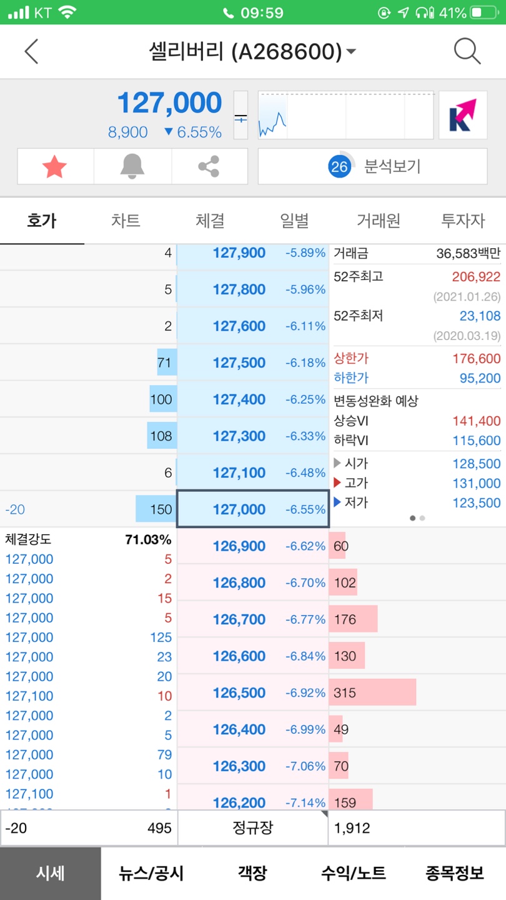Screen dimensions: 506x900
Task: Tap ask quantity bar showing 108
Action: point(162,436)
